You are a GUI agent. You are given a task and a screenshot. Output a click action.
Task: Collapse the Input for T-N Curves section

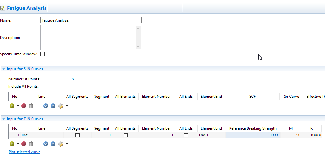coord(4,119)
